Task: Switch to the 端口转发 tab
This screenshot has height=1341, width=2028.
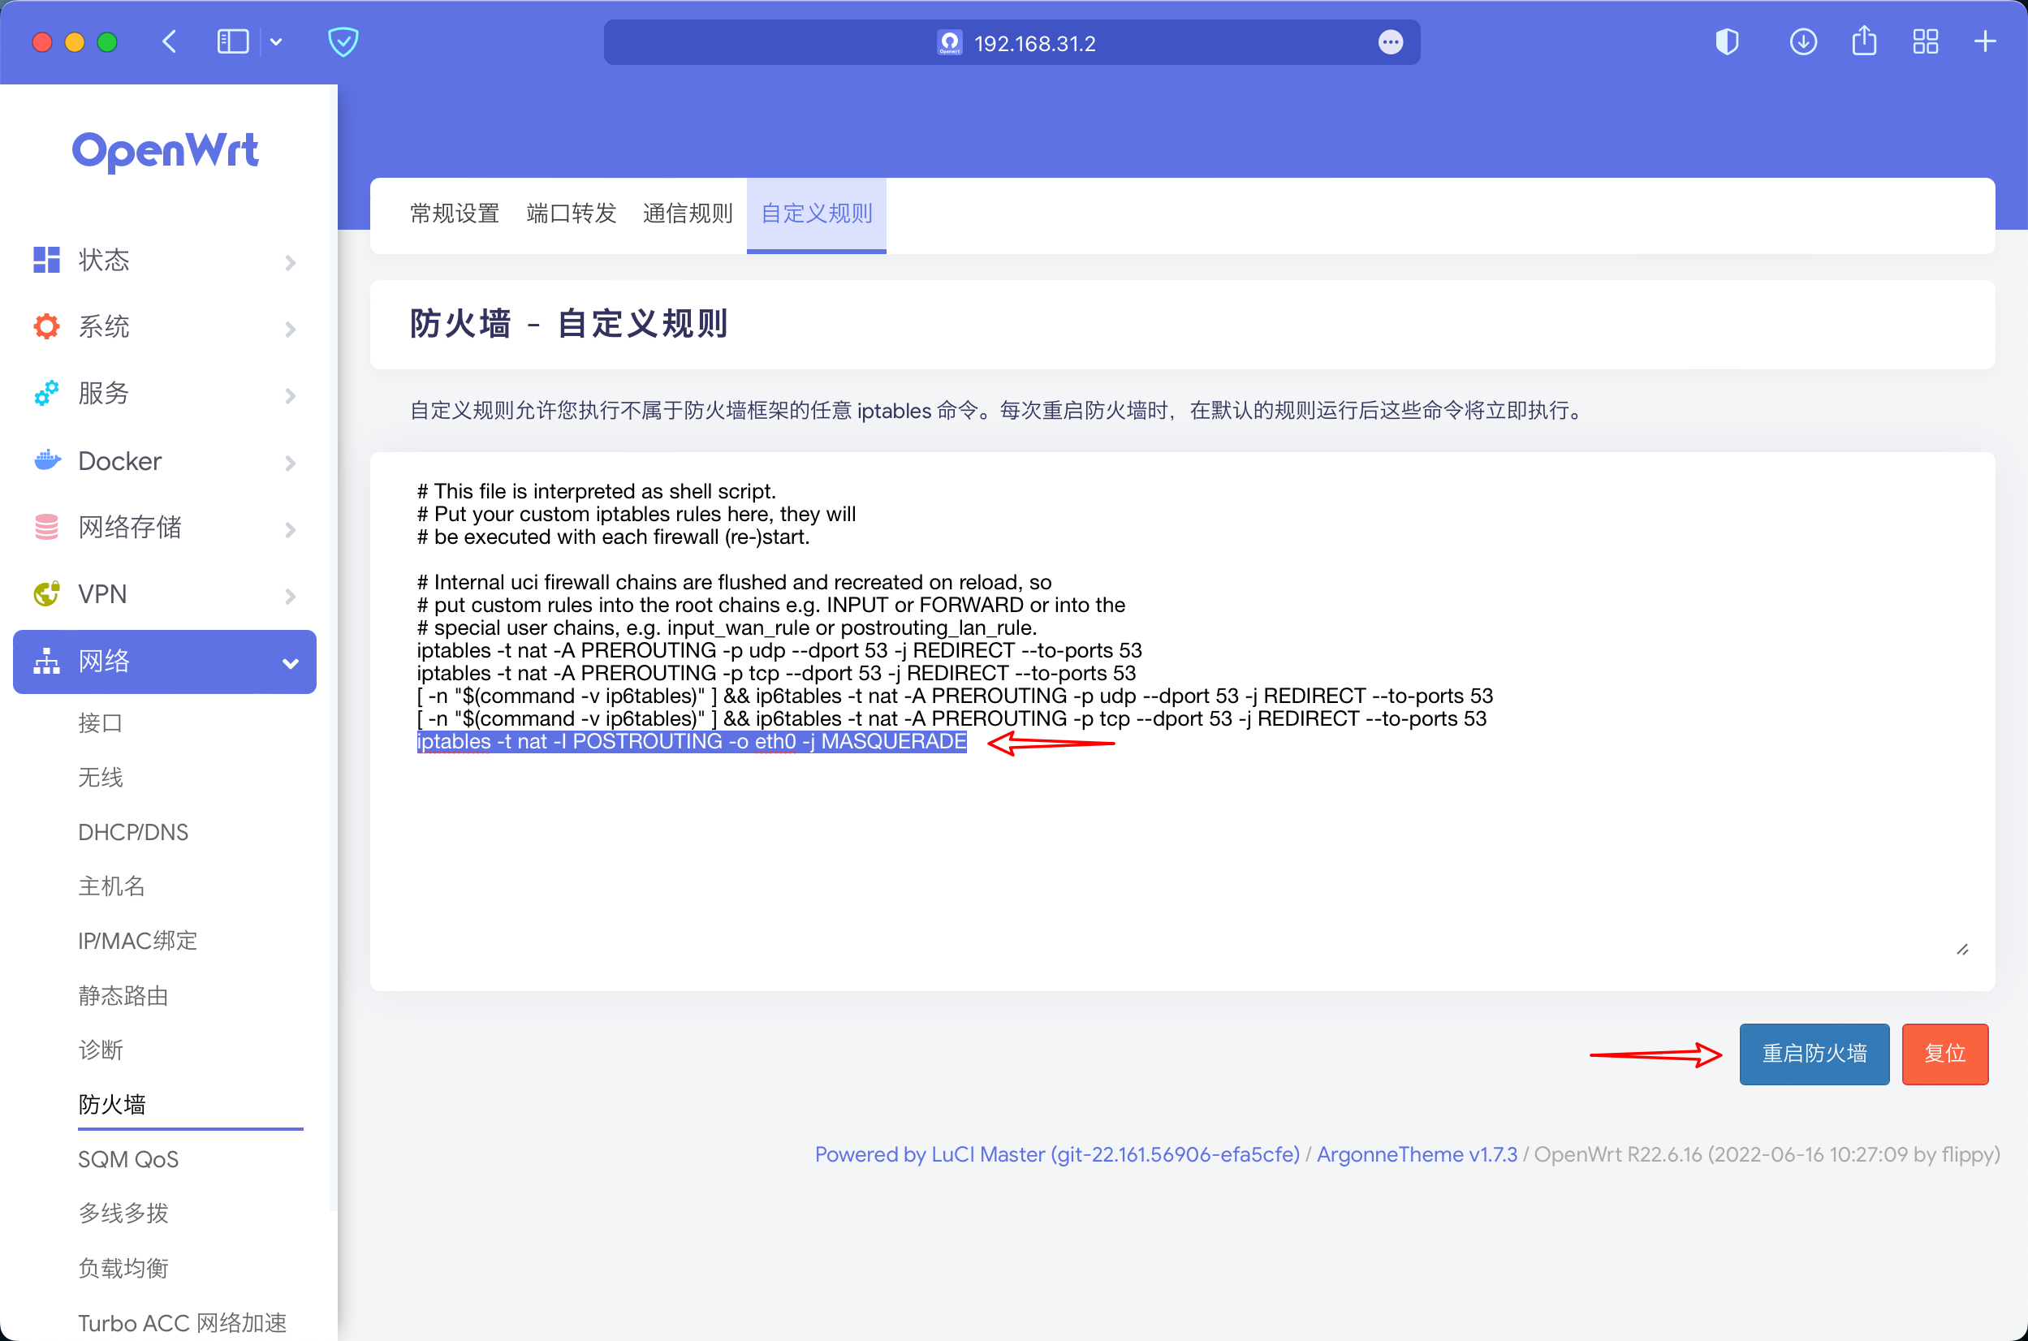Action: 572,213
